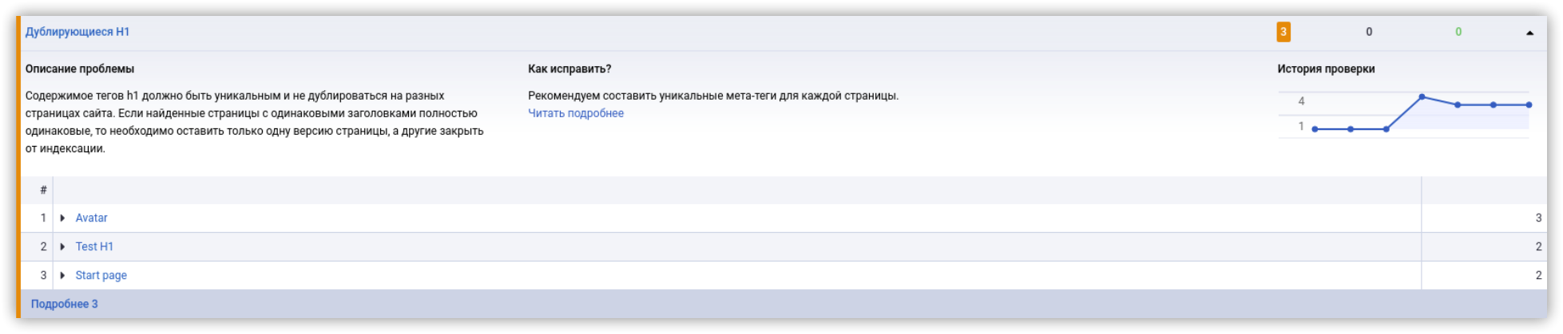Image resolution: width=1563 pixels, height=334 pixels.
Task: Expand the Avatar row triangle
Action: (x=62, y=218)
